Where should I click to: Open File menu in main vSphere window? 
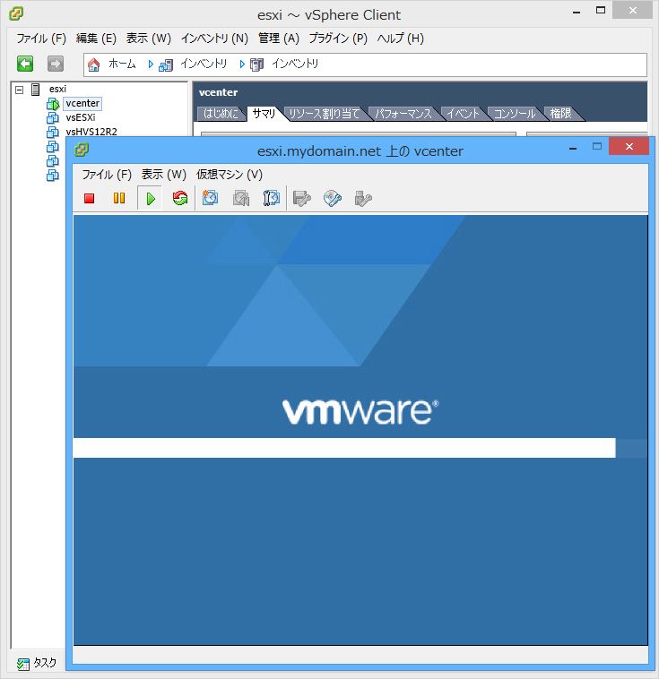(x=41, y=39)
